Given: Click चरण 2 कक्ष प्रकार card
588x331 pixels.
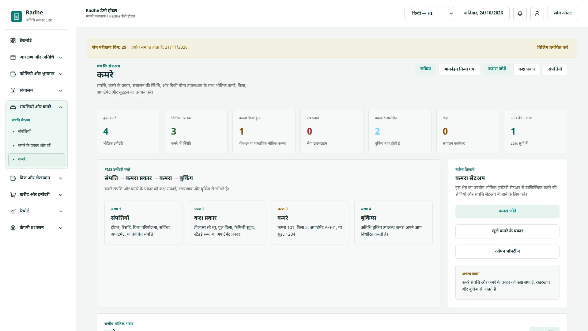Looking at the screenshot, I should pos(227,223).
